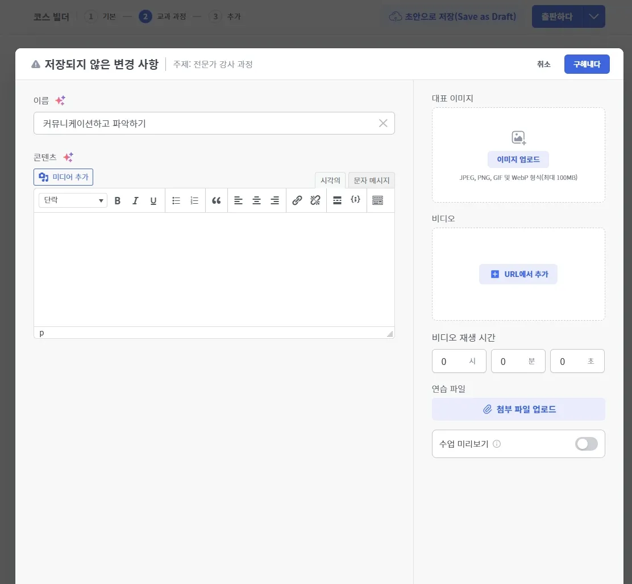Open the 단락 paragraph style dropdown
The image size is (632, 584).
(x=72, y=200)
